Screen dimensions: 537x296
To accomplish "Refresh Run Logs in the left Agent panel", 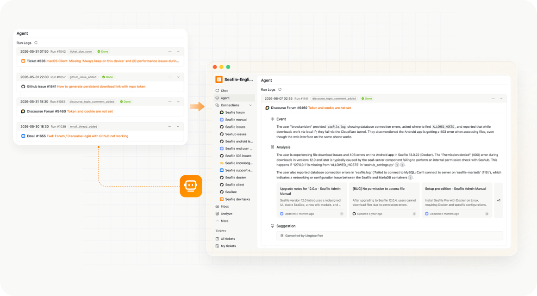I will coord(36,43).
